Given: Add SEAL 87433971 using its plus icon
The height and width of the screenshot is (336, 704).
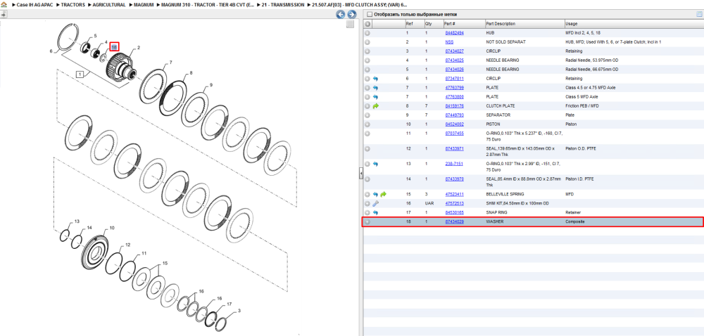Looking at the screenshot, I should (367, 149).
